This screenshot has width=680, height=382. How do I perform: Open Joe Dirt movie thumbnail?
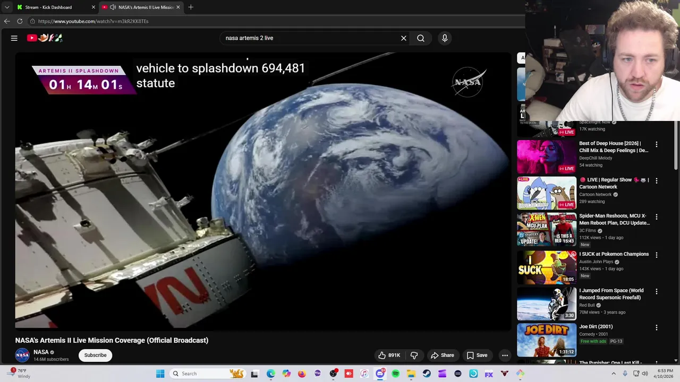coord(547,340)
